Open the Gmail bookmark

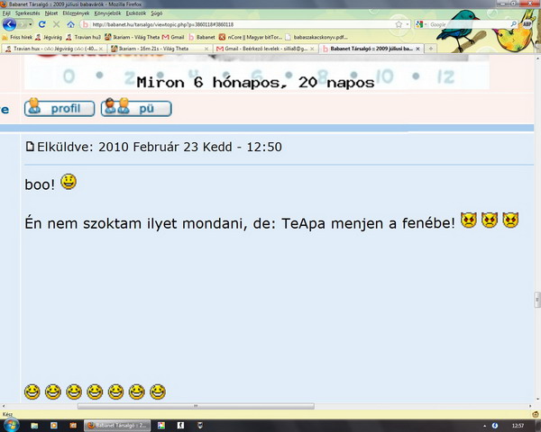[173, 37]
